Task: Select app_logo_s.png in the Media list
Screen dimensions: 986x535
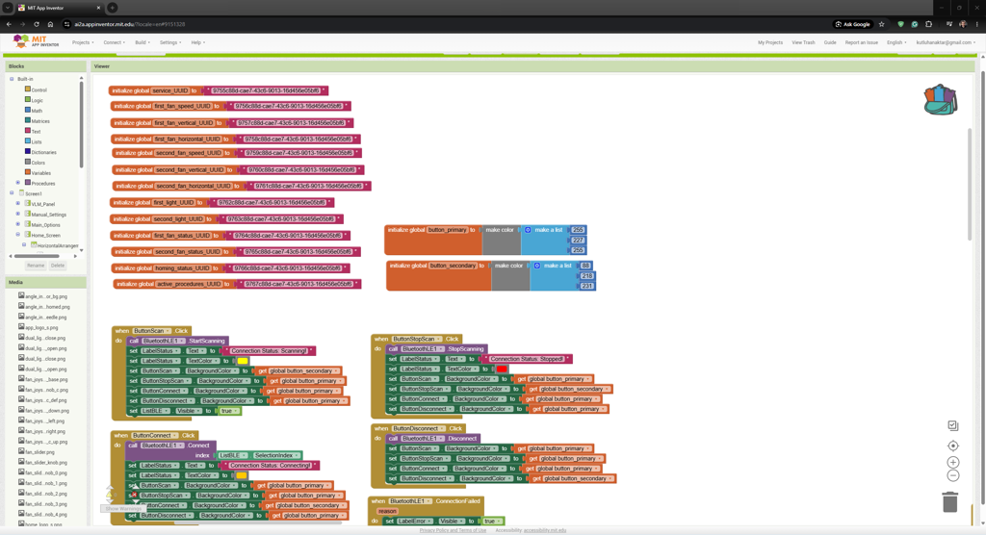Action: (40, 327)
